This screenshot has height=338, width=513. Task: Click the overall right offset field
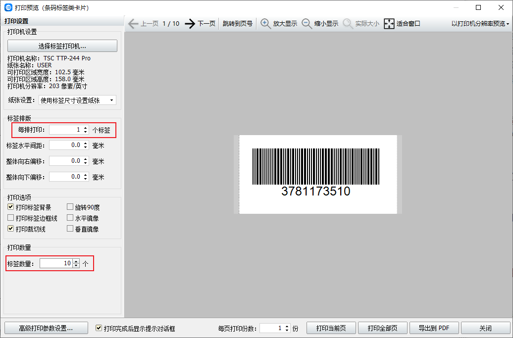65,161
